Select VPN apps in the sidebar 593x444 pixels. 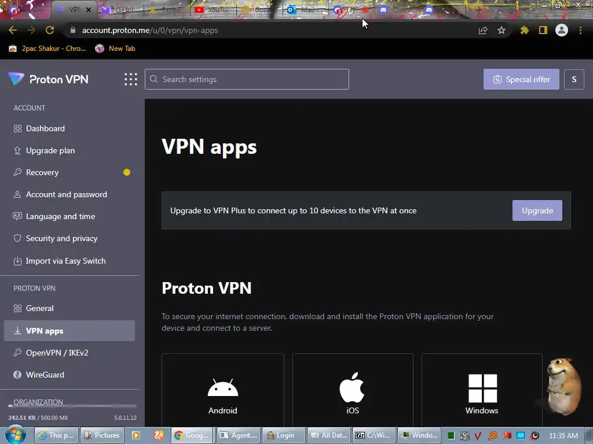pyautogui.click(x=69, y=331)
